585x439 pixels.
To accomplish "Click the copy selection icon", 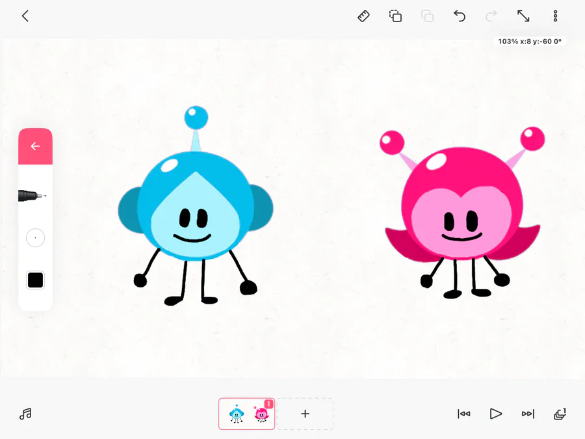I will [395, 16].
